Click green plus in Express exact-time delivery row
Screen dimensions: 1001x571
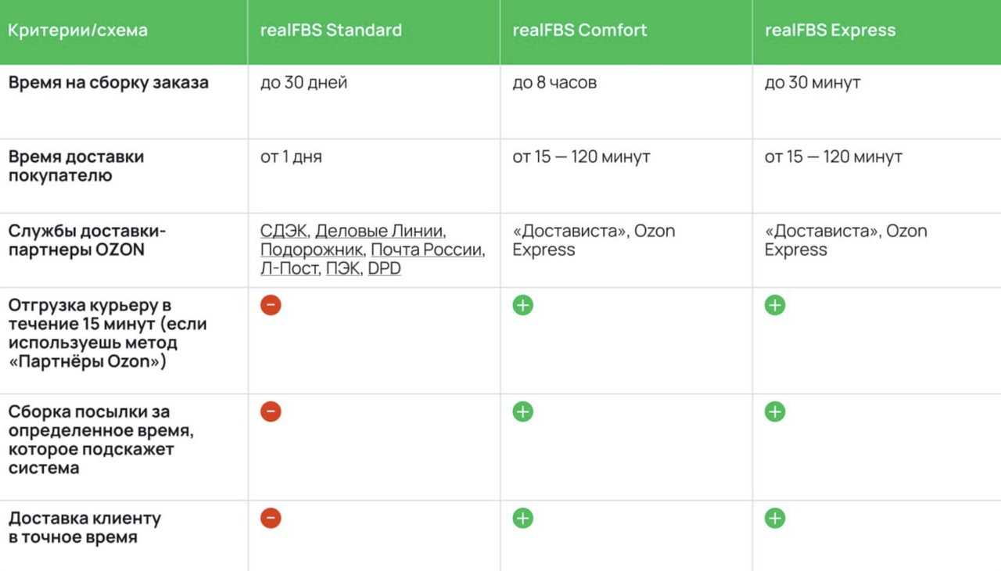coord(775,518)
